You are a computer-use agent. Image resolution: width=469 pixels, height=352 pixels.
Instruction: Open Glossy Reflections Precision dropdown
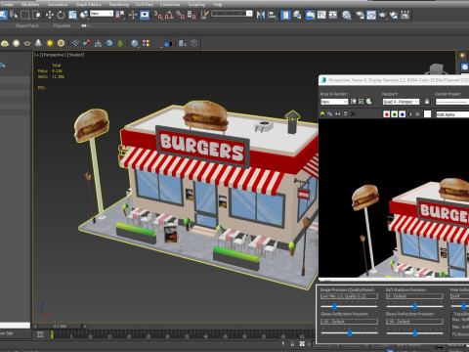[349, 322]
